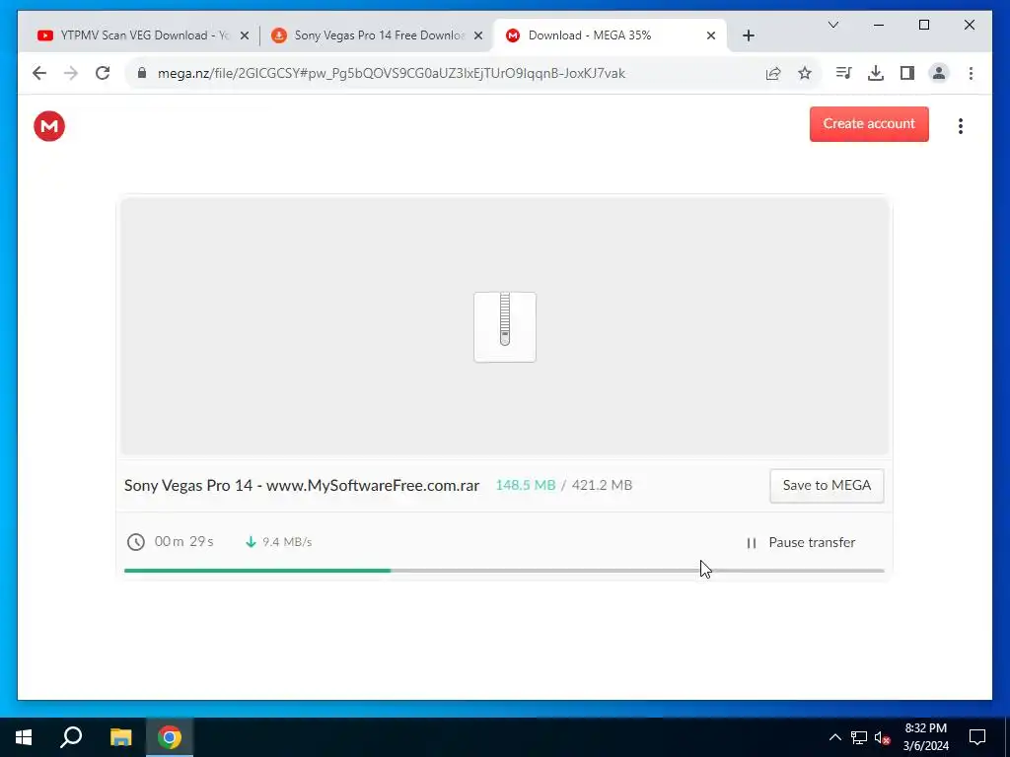Click the muted volume tray icon

pyautogui.click(x=883, y=737)
